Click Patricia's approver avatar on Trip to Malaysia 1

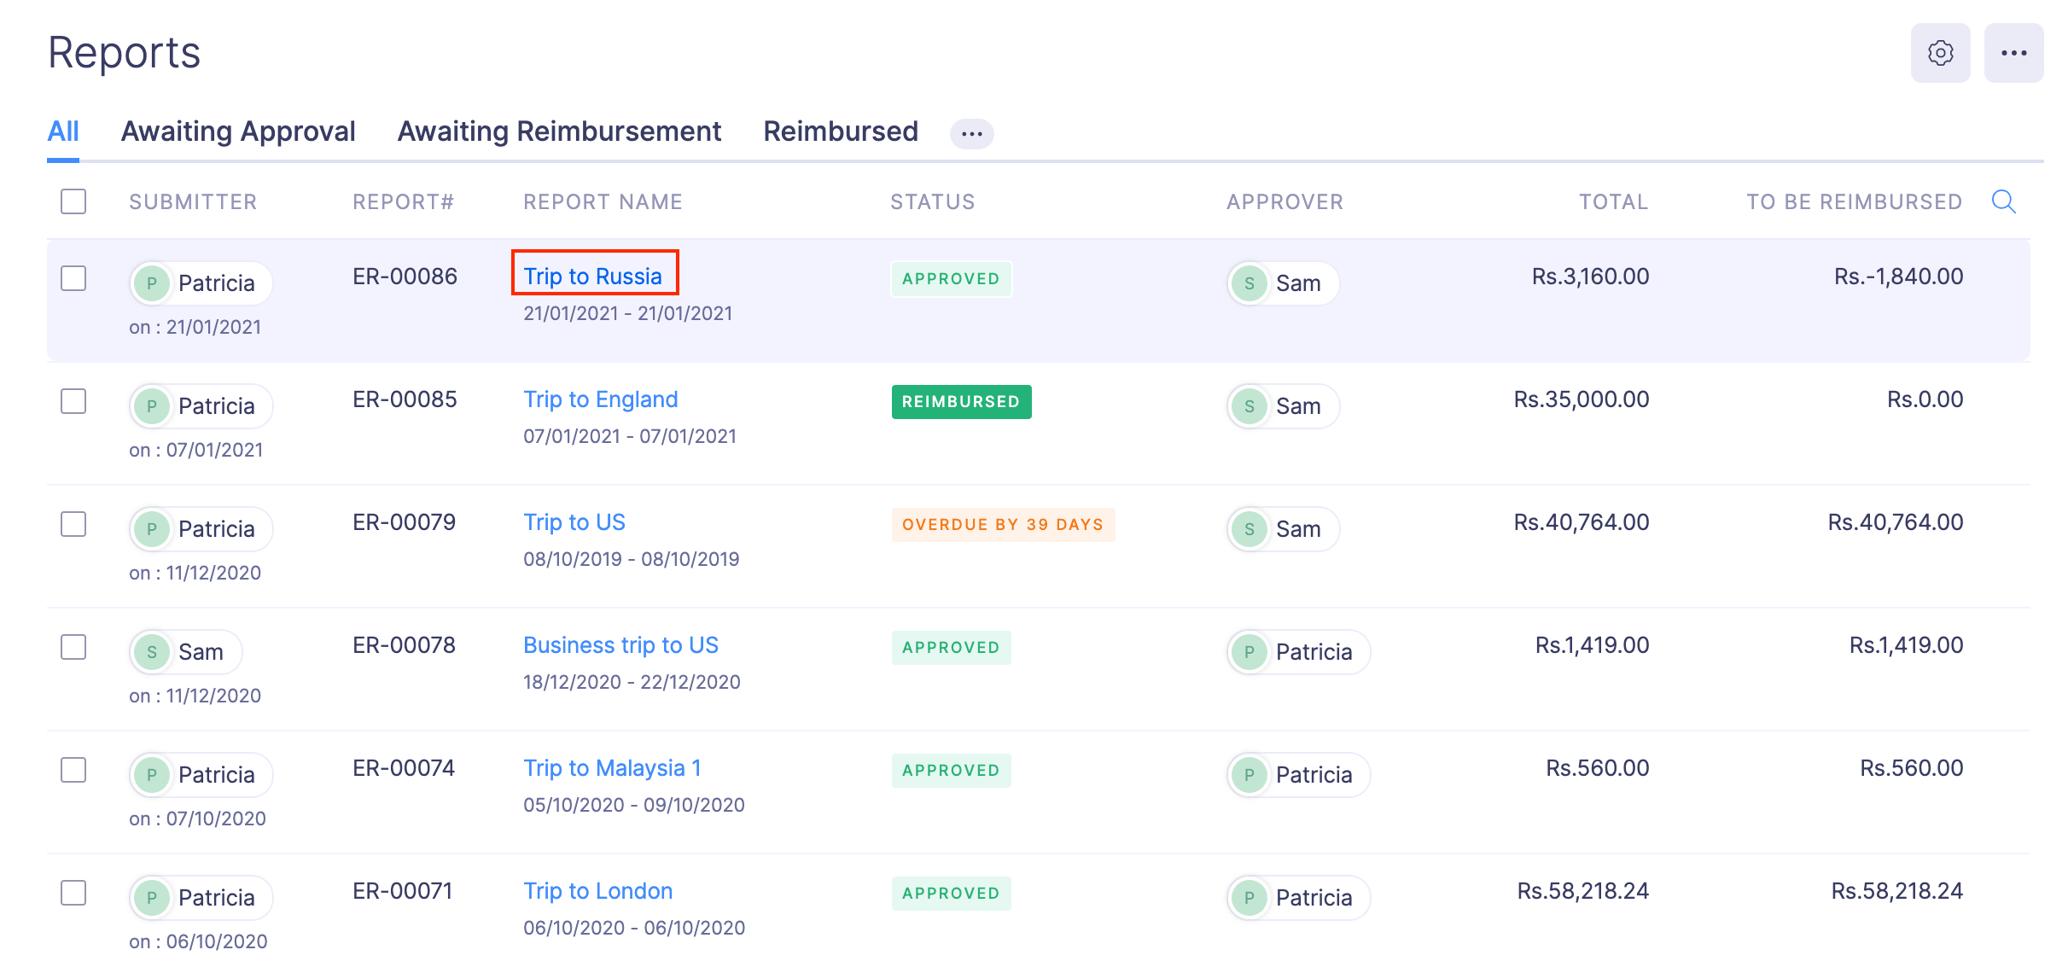[x=1249, y=774]
